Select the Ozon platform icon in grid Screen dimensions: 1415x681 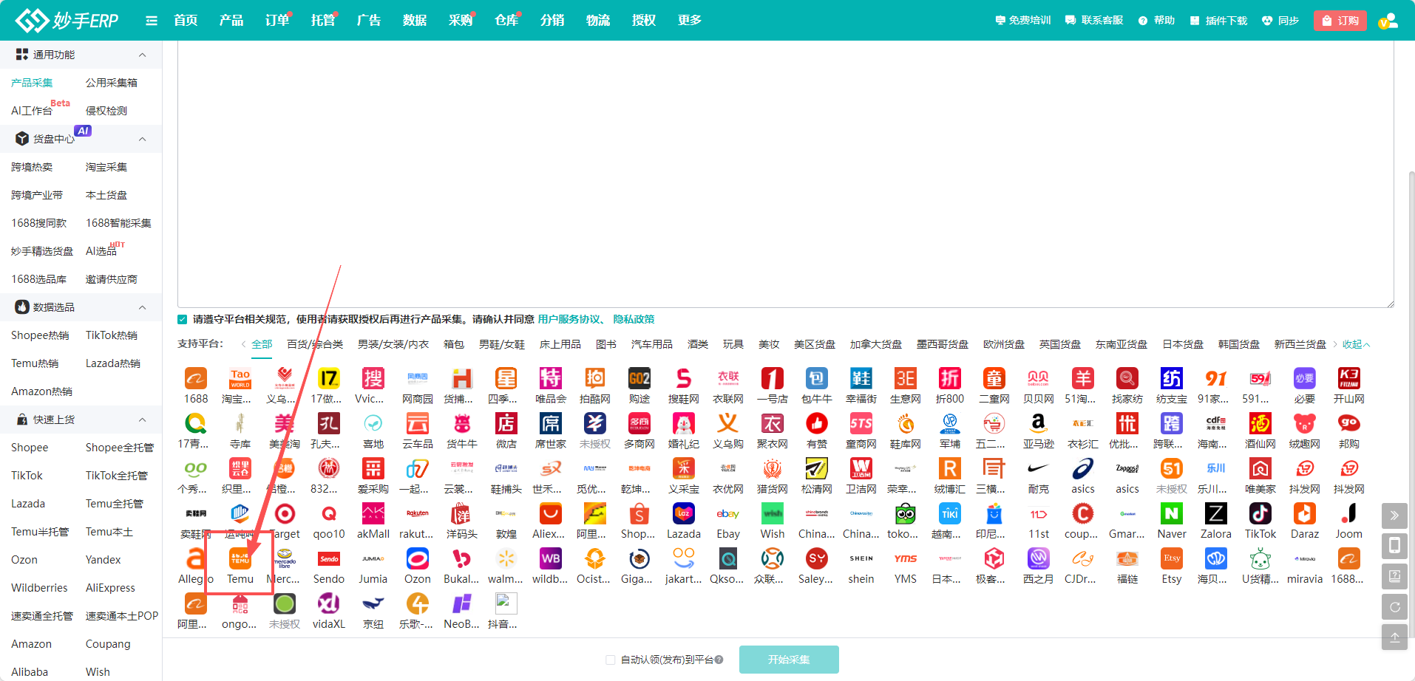click(418, 559)
